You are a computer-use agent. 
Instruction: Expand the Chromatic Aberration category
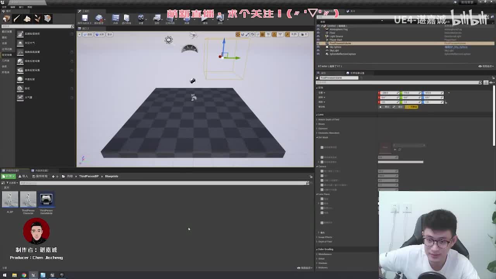[x=317, y=133]
